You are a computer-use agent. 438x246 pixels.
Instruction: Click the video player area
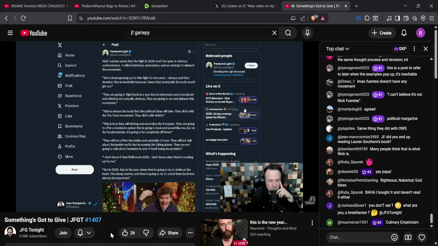159,126
